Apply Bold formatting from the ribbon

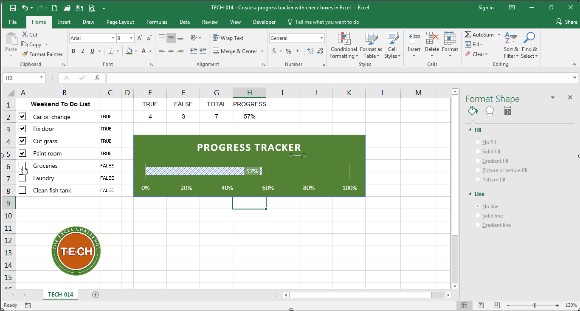coord(73,51)
